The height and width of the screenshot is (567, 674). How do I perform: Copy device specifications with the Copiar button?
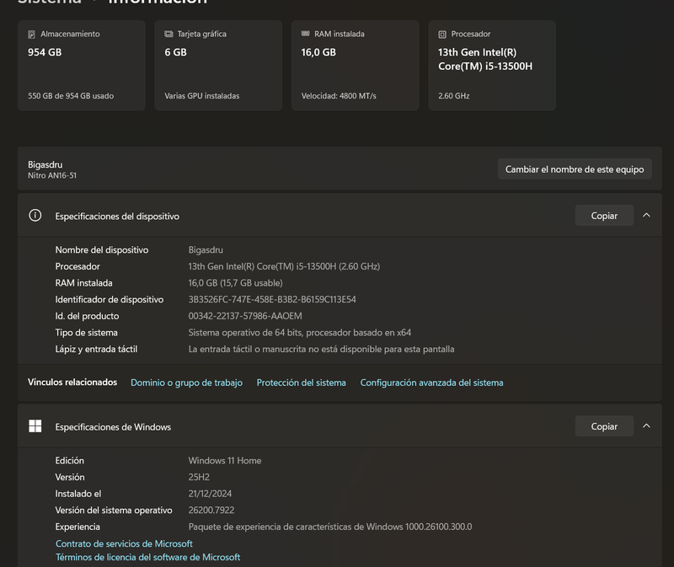[604, 216]
